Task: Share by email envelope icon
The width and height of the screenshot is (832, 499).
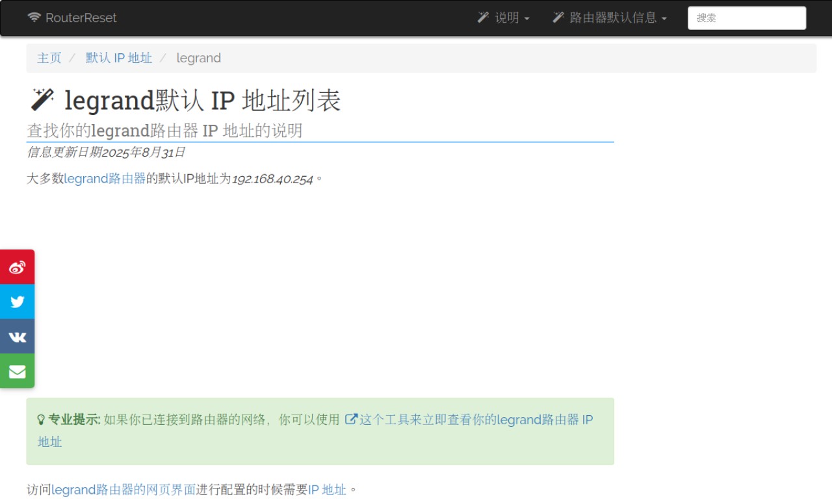Action: [17, 372]
